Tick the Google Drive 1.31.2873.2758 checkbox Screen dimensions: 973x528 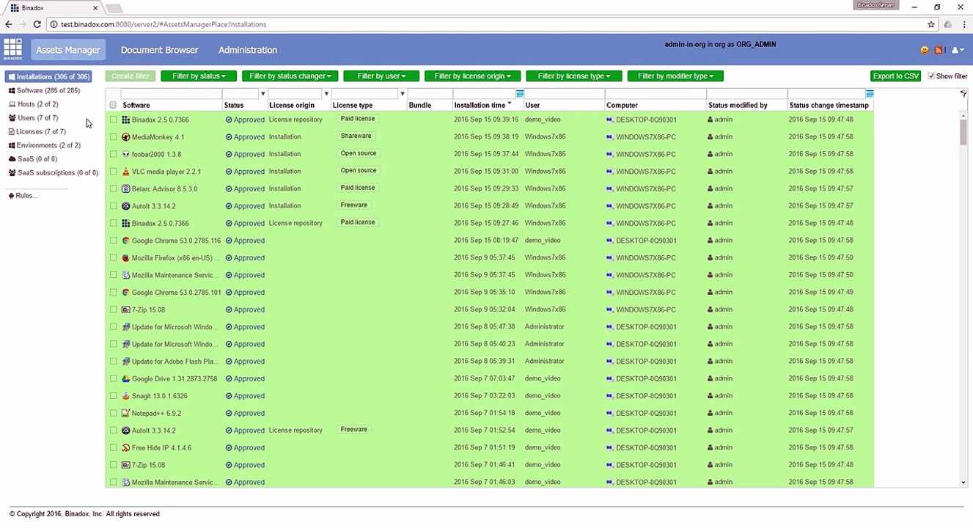click(114, 379)
